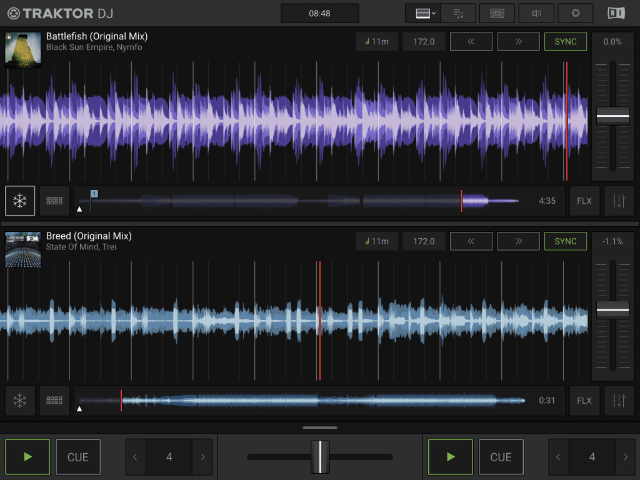640x480 pixels.
Task: Open the recorder panel from the top bar
Action: (x=497, y=13)
